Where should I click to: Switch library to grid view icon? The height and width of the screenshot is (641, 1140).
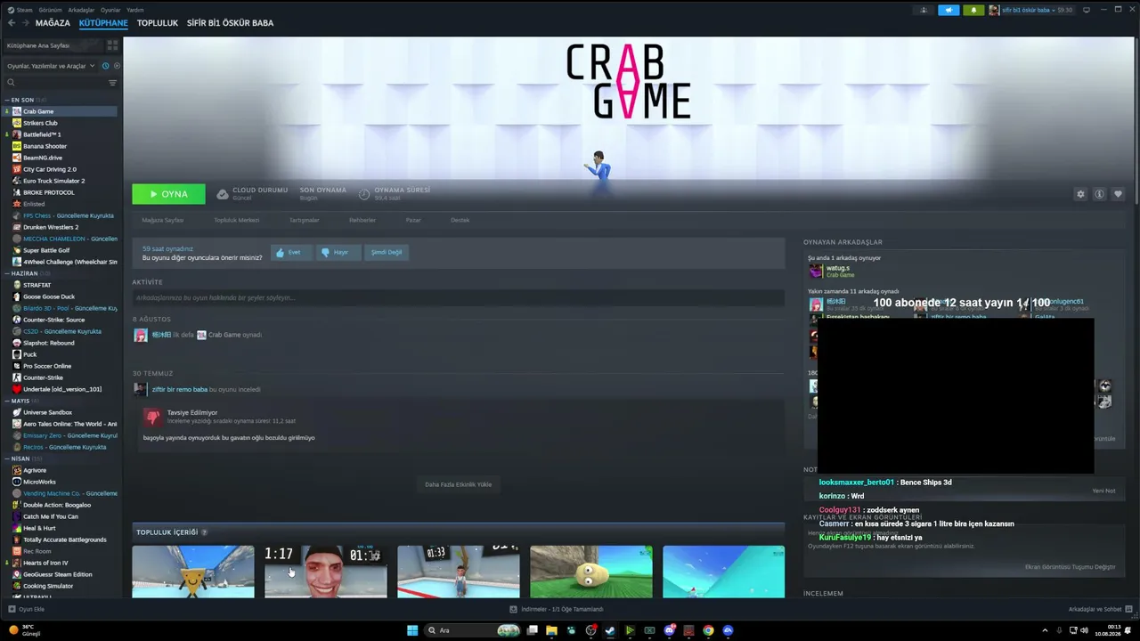(111, 45)
